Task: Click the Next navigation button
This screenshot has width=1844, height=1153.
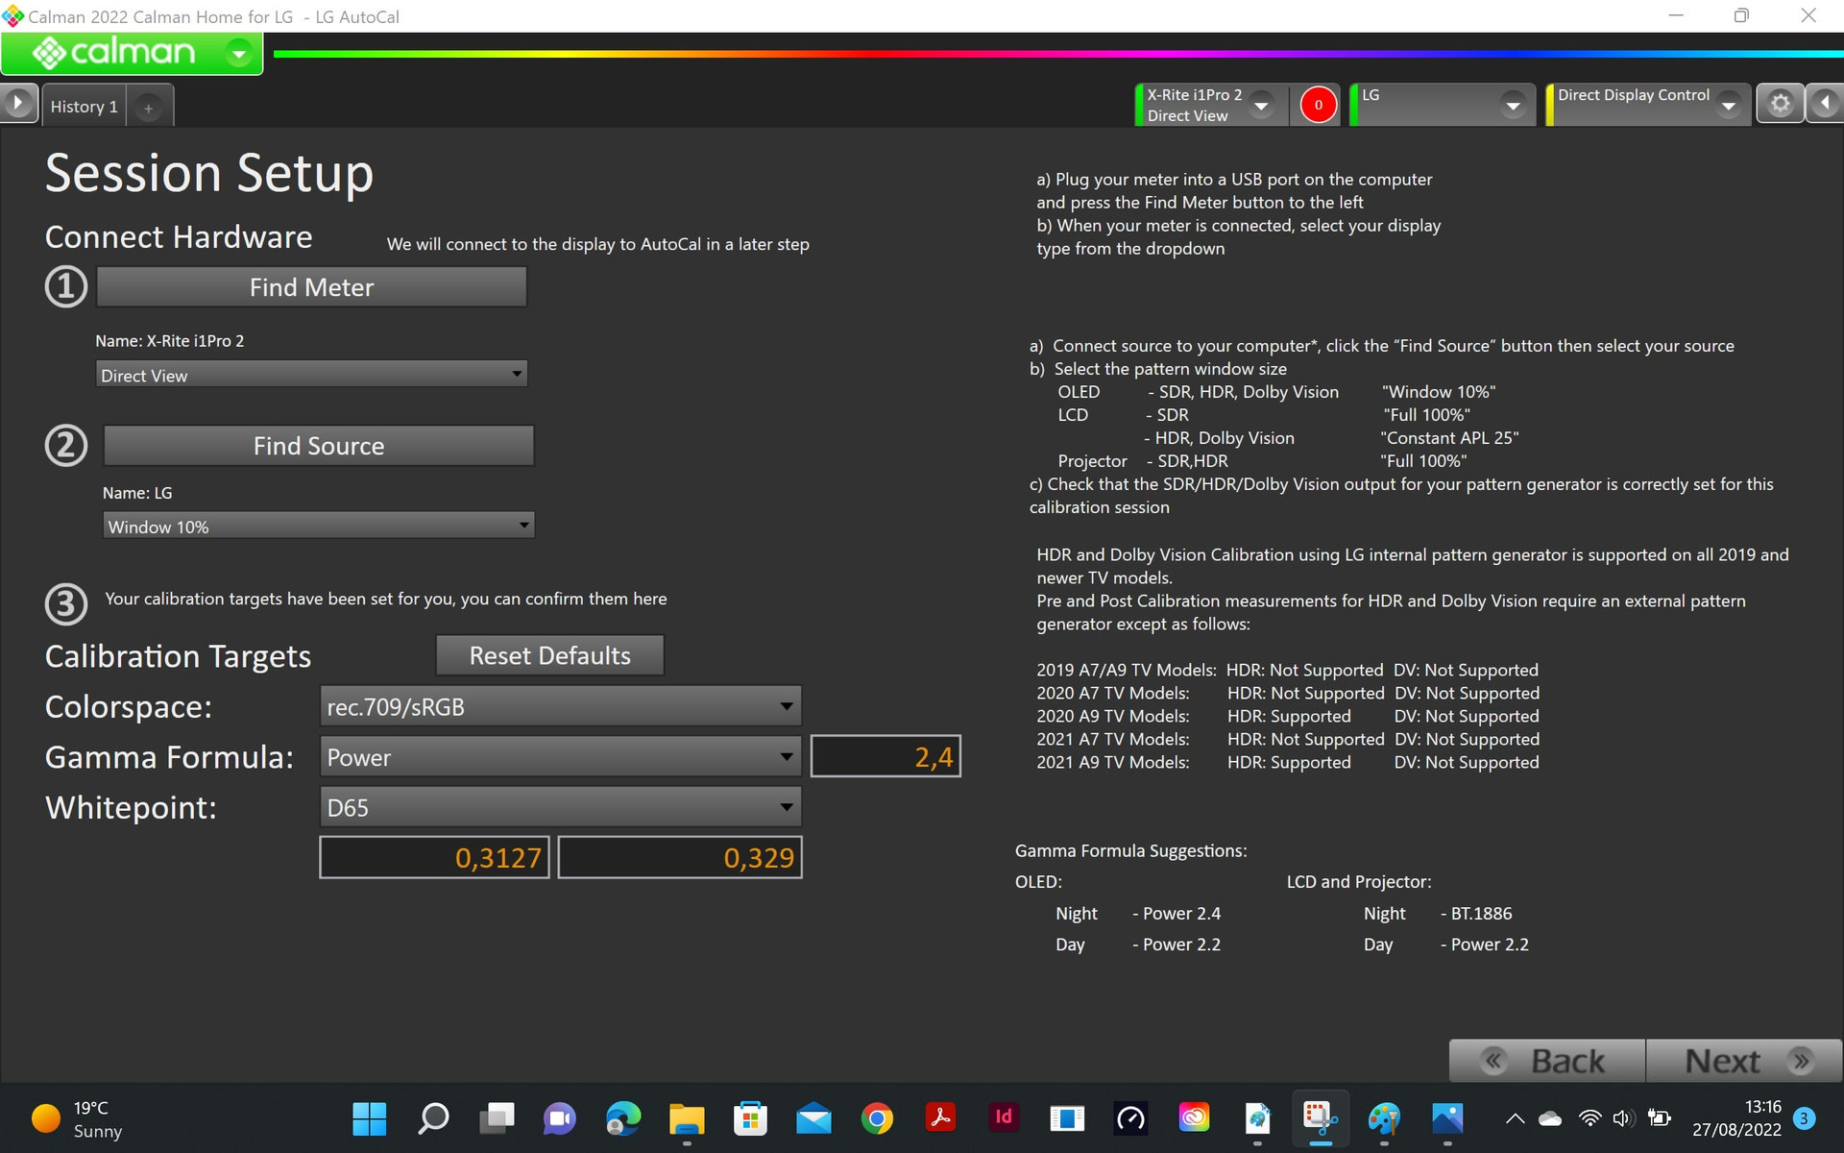Action: tap(1742, 1061)
